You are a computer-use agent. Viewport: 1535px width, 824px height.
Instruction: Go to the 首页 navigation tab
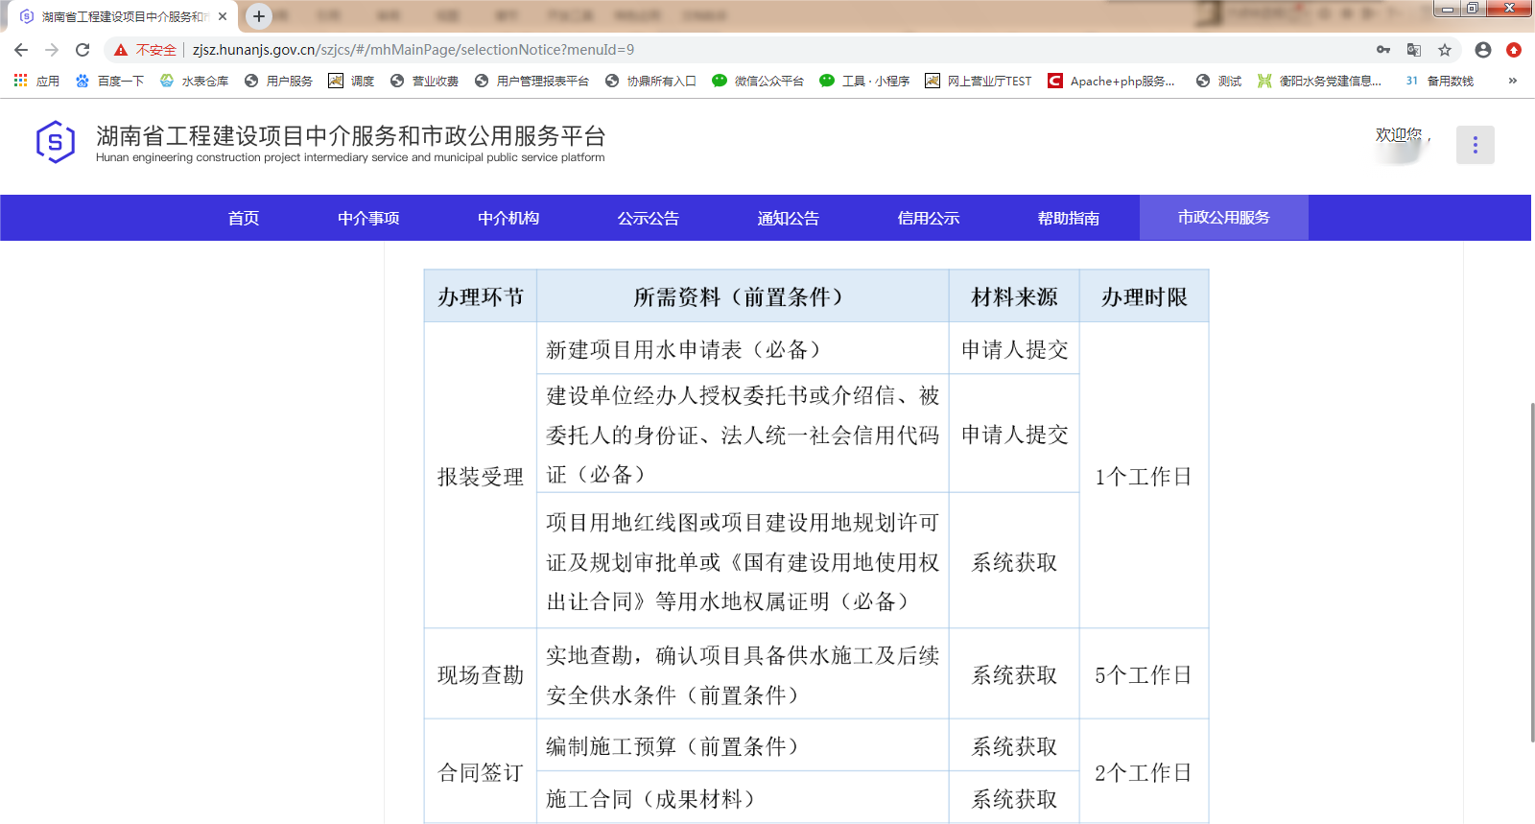pyautogui.click(x=244, y=218)
